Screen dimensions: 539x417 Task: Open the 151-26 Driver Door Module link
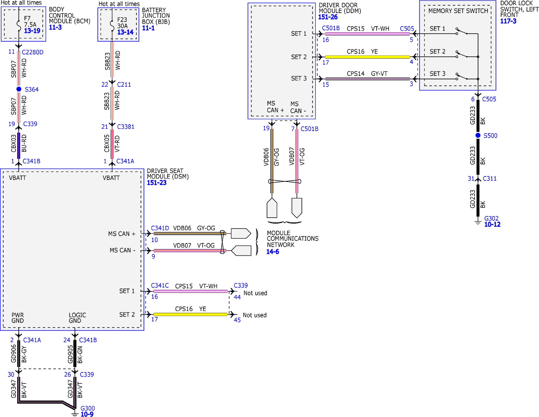click(x=328, y=17)
